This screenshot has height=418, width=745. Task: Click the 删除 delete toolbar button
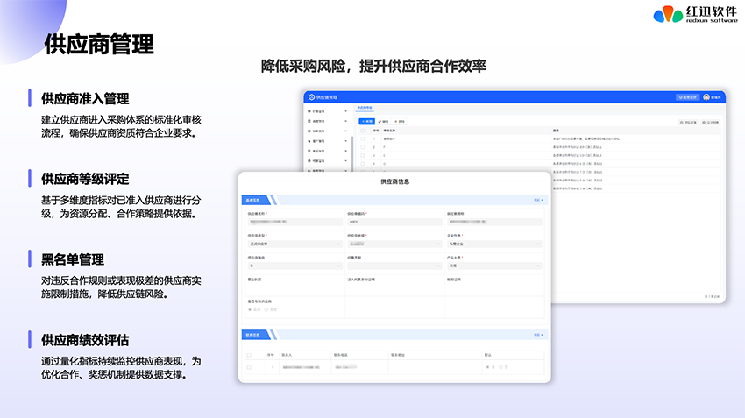point(400,121)
